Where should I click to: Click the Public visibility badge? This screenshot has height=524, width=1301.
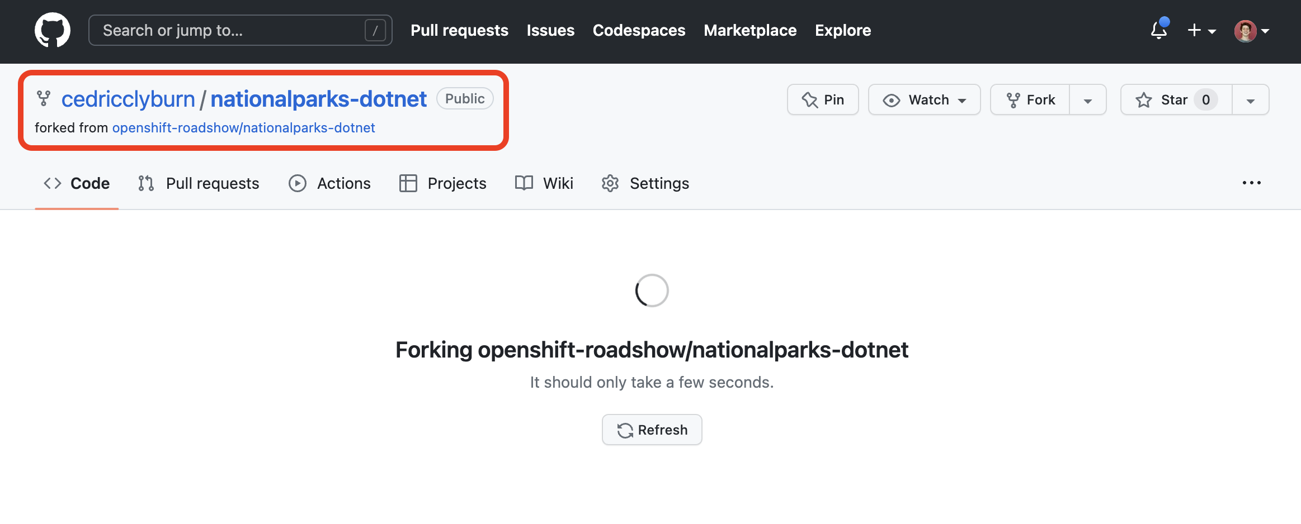point(465,99)
